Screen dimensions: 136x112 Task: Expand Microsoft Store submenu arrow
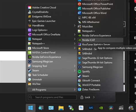tap(75, 48)
